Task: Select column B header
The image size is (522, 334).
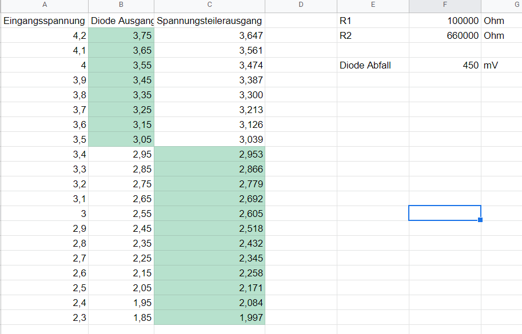Action: click(121, 5)
